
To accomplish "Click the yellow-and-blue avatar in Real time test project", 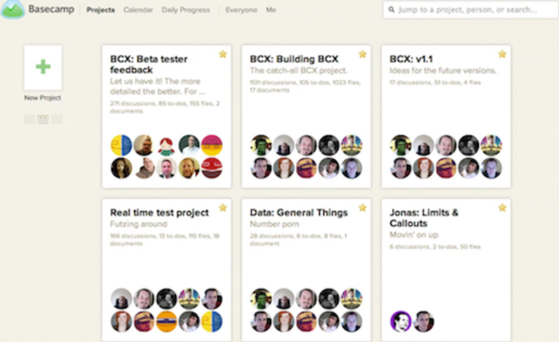I will pyautogui.click(x=212, y=321).
